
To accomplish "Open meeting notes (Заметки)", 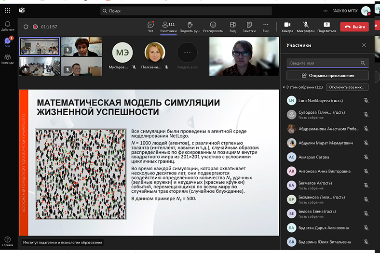I will pos(249,27).
